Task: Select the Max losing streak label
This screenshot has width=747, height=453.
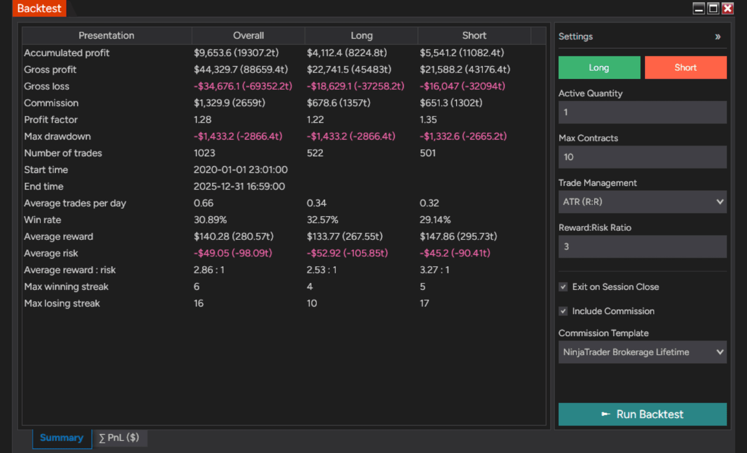Action: coord(62,303)
